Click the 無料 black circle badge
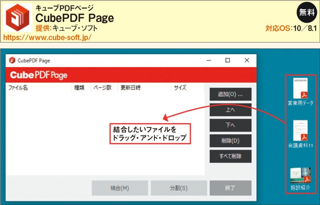This screenshot has height=205, width=320. tap(306, 12)
